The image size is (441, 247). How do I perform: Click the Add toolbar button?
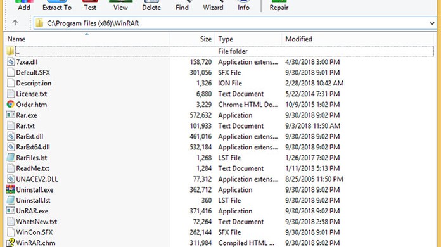pos(24,6)
